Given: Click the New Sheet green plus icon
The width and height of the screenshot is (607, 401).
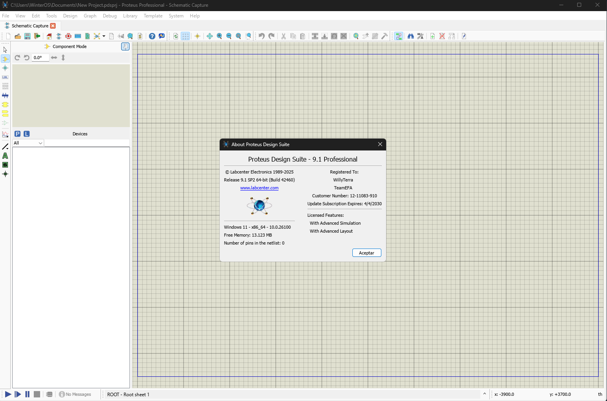Looking at the screenshot, I should [433, 36].
